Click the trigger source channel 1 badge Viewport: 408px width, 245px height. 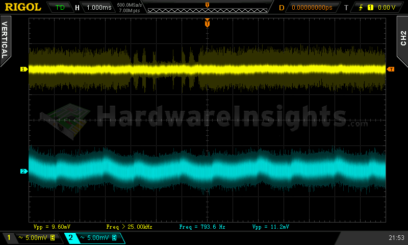pos(370,8)
